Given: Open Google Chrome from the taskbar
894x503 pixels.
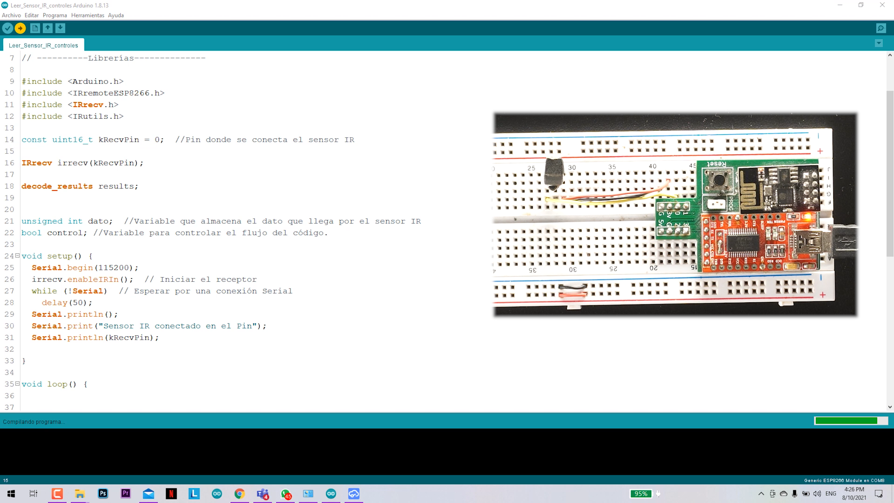Looking at the screenshot, I should [239, 494].
